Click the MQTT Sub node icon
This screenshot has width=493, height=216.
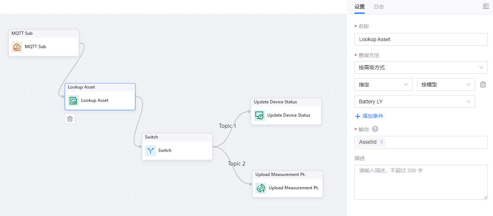[17, 47]
